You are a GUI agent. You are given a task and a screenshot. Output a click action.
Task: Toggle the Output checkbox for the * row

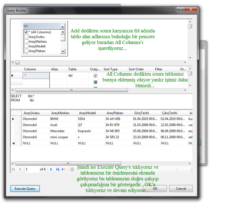(x=95, y=76)
